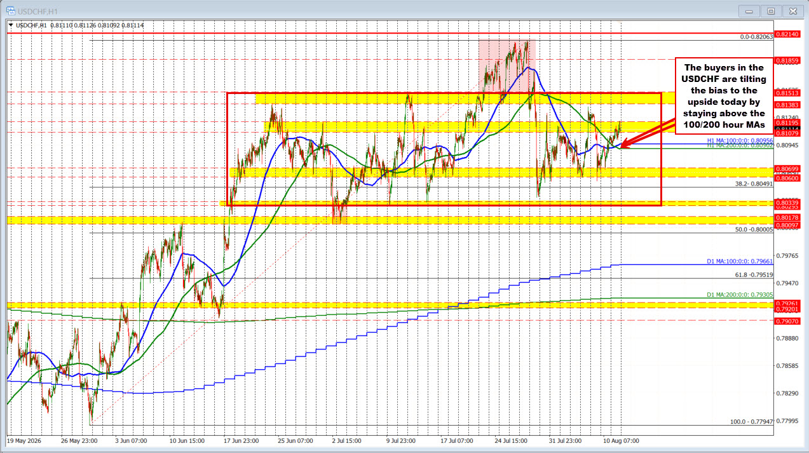The width and height of the screenshot is (809, 453).
Task: Select the 0.80097 red price label
Action: (x=786, y=225)
